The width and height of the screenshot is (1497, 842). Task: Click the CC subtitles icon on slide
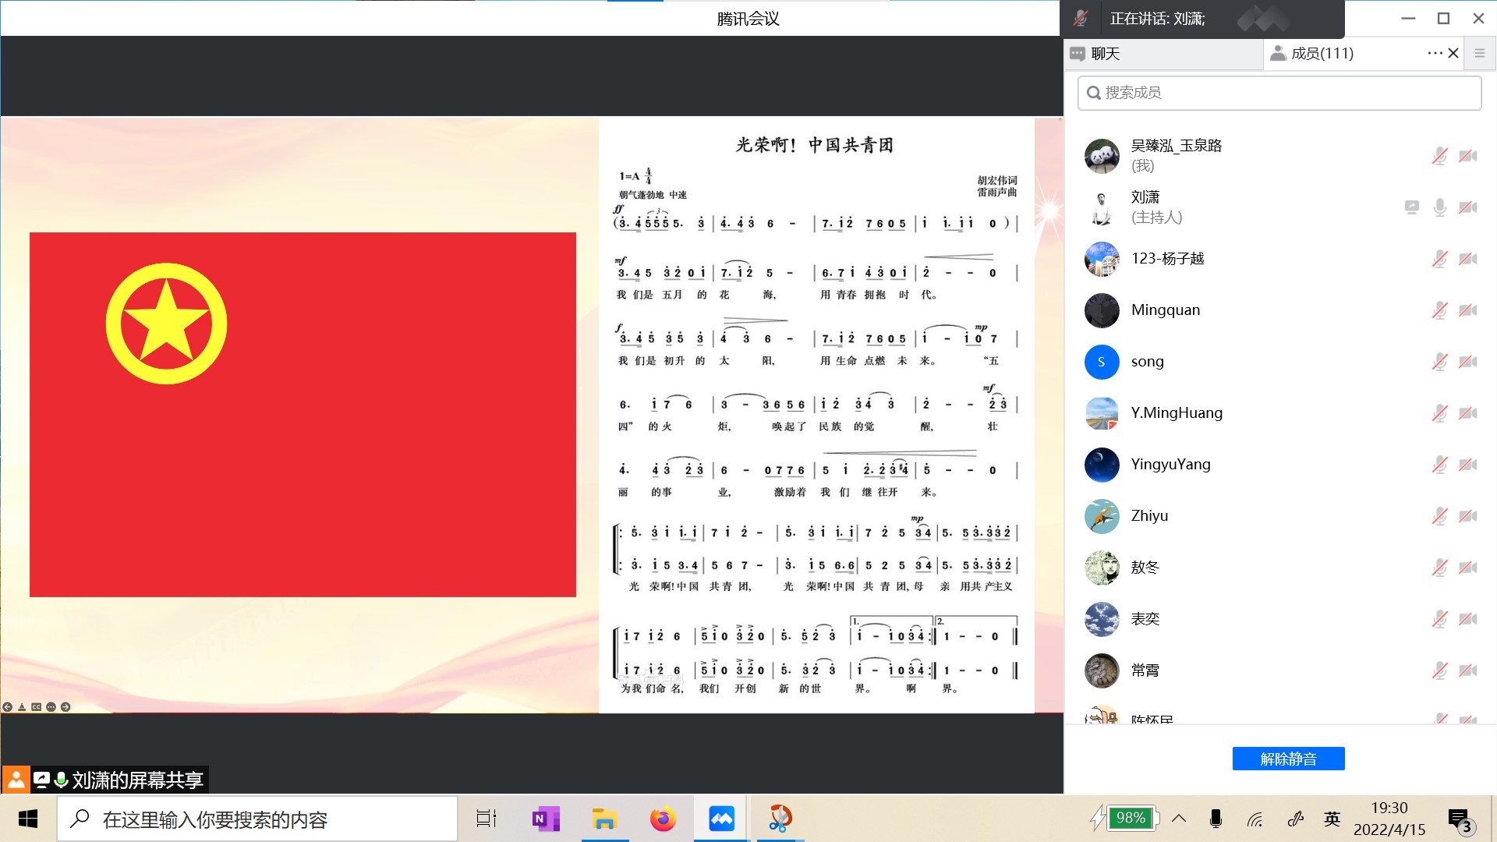36,707
